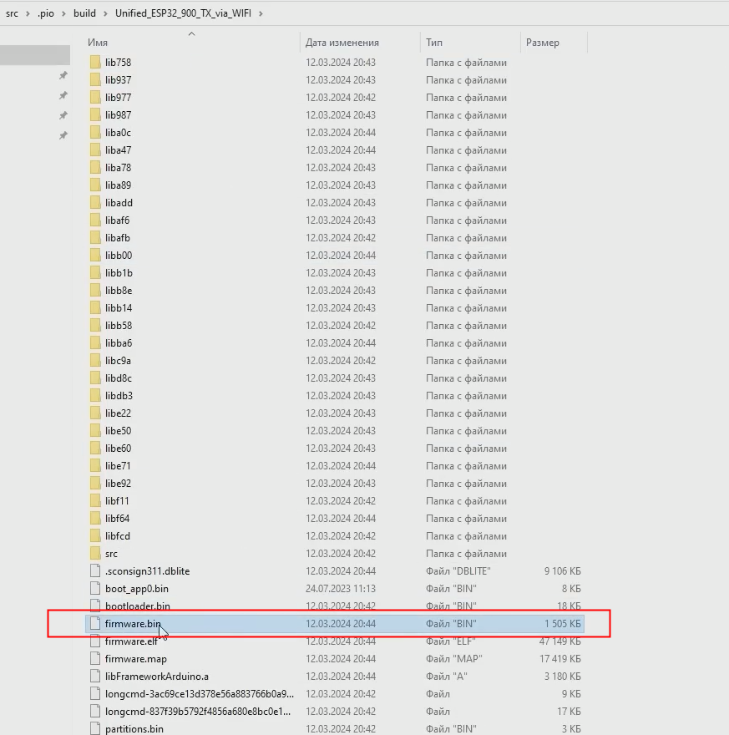Select the libadd folder icon
This screenshot has width=729, height=735.
coord(95,203)
